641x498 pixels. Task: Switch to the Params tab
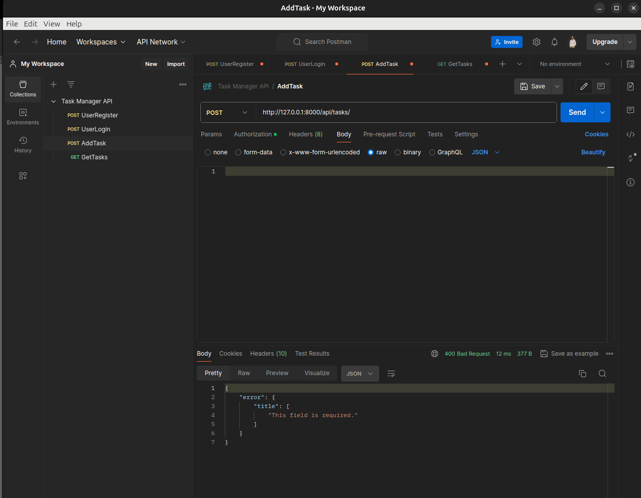[211, 134]
